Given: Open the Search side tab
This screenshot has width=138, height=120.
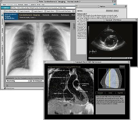Looking at the screenshot, I should click(x=2, y=39).
